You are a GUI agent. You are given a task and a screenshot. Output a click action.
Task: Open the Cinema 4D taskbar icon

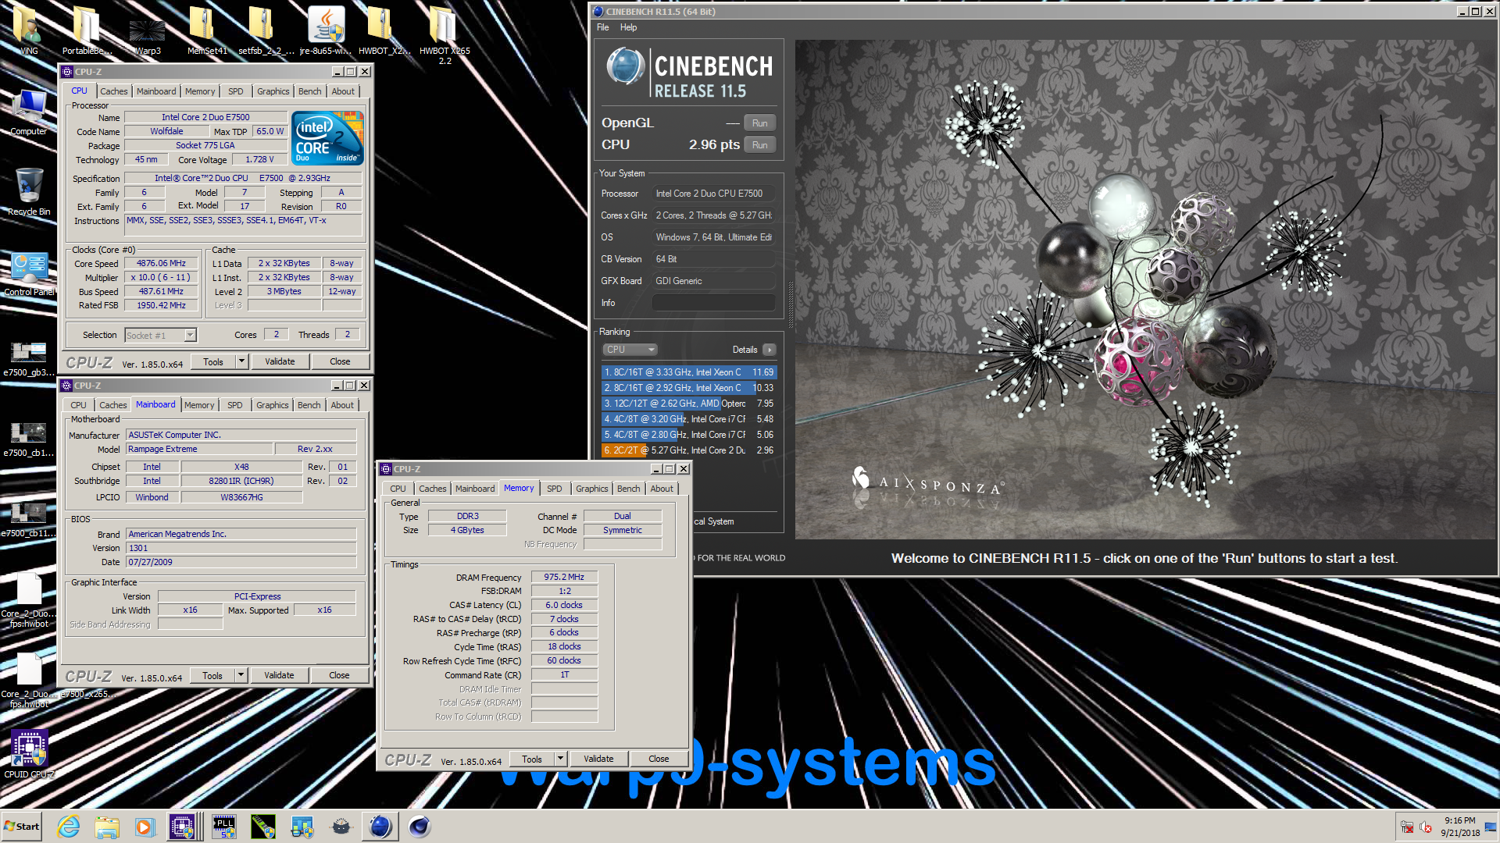point(420,827)
